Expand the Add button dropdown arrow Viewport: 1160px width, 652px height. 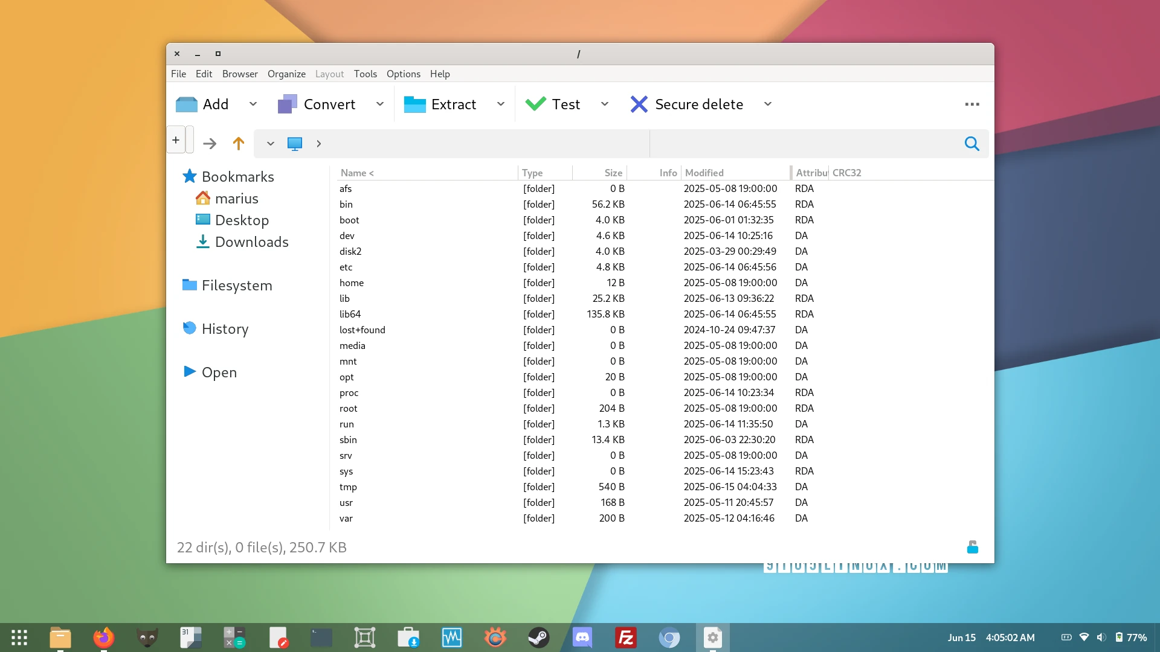253,104
